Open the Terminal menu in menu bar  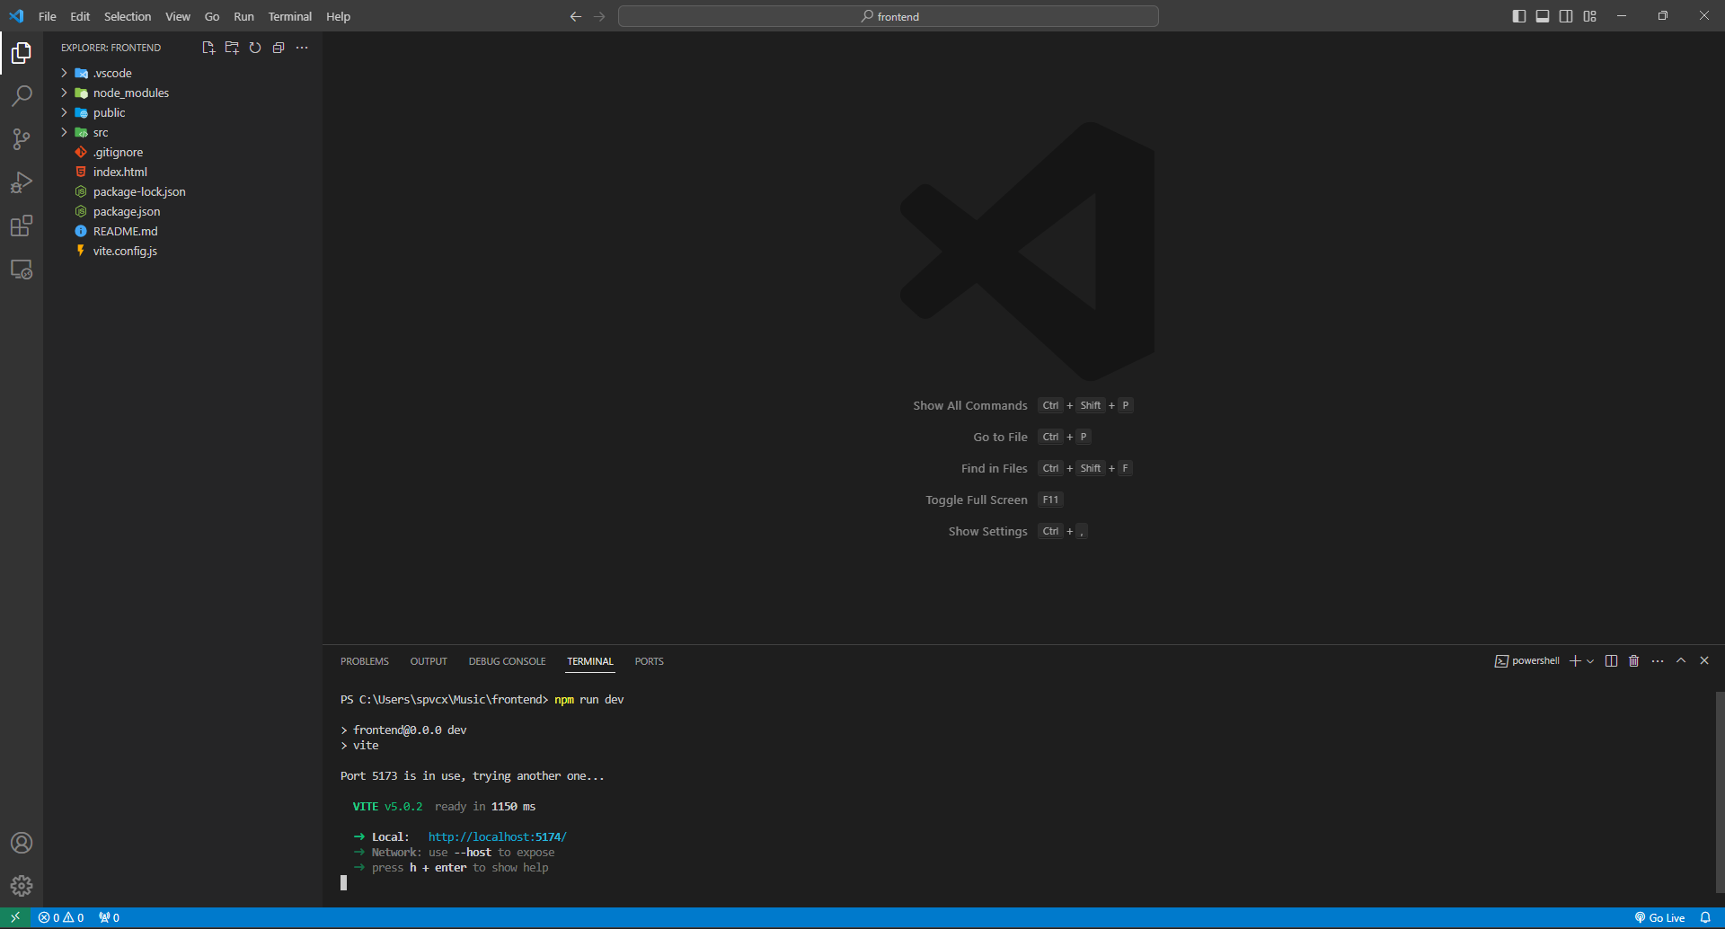pos(289,16)
